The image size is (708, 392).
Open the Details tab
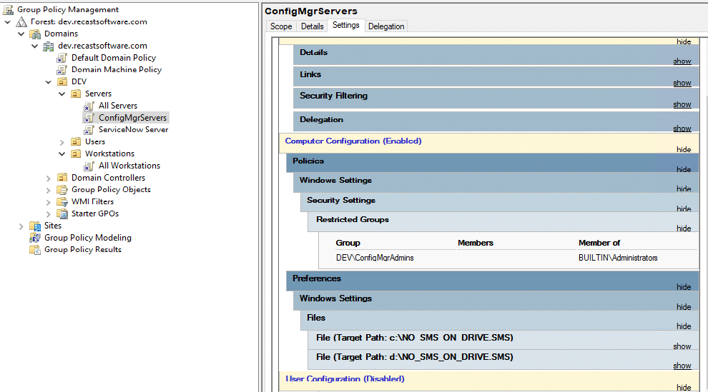pyautogui.click(x=312, y=26)
